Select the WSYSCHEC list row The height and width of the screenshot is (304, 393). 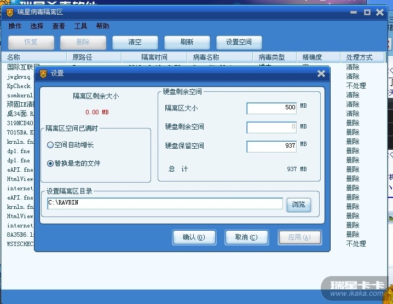pyautogui.click(x=20, y=244)
